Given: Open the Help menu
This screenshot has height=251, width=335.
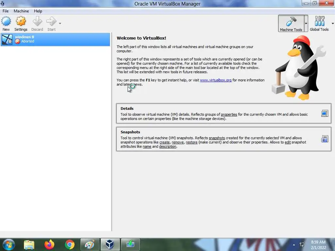Looking at the screenshot, I should [x=38, y=11].
